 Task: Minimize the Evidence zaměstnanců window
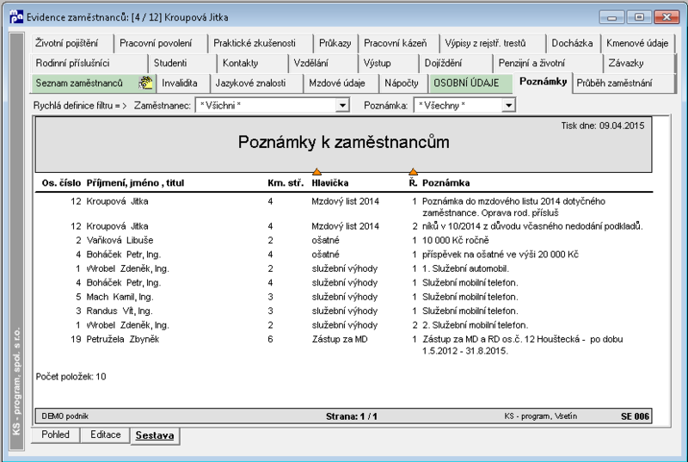tap(611, 17)
